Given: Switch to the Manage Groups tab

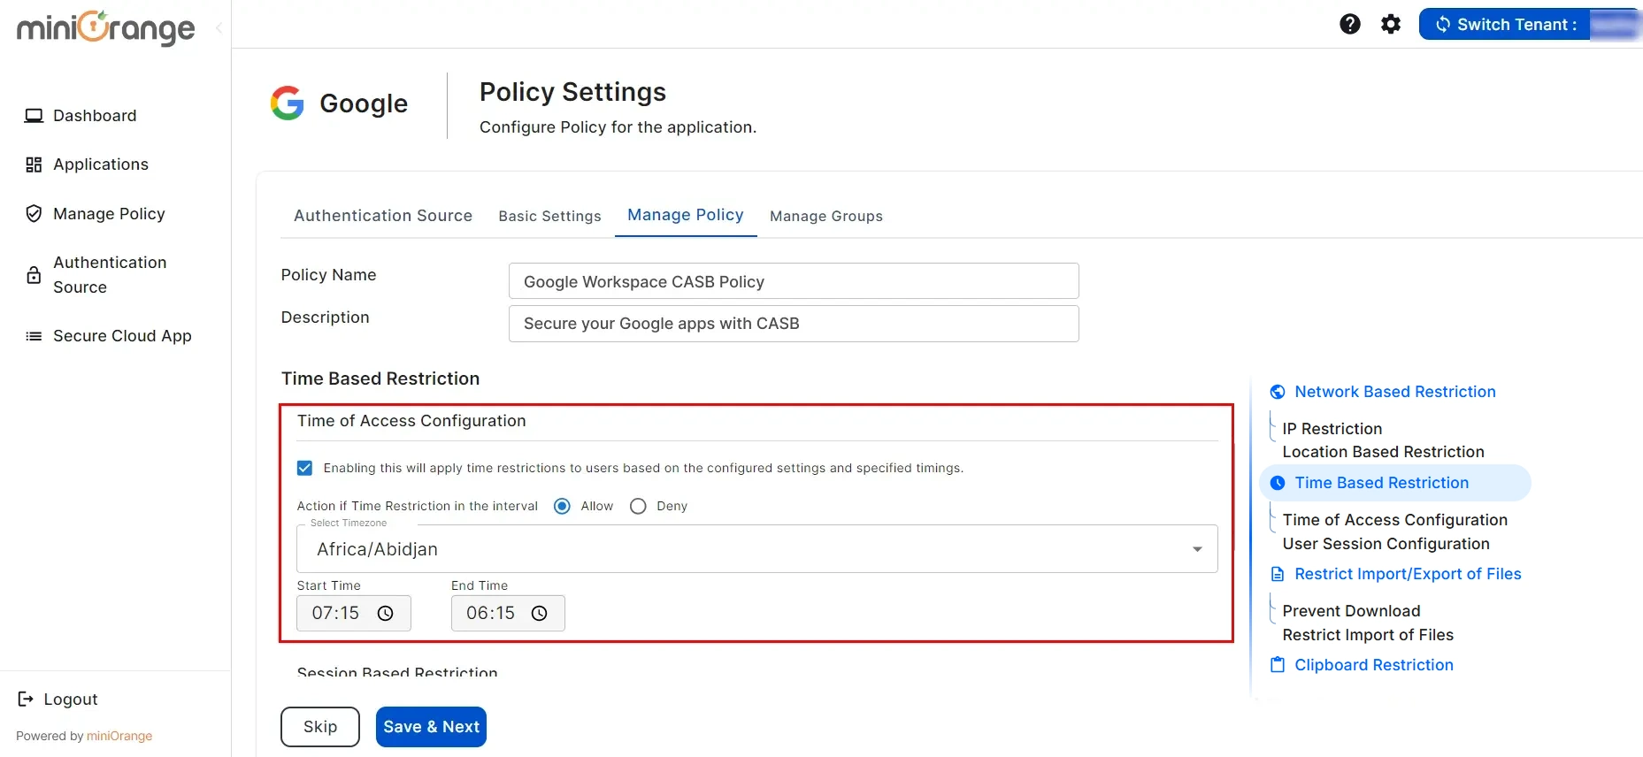Looking at the screenshot, I should [826, 216].
